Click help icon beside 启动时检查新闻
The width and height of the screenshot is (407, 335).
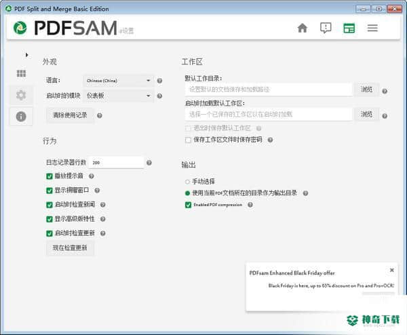pyautogui.click(x=103, y=205)
